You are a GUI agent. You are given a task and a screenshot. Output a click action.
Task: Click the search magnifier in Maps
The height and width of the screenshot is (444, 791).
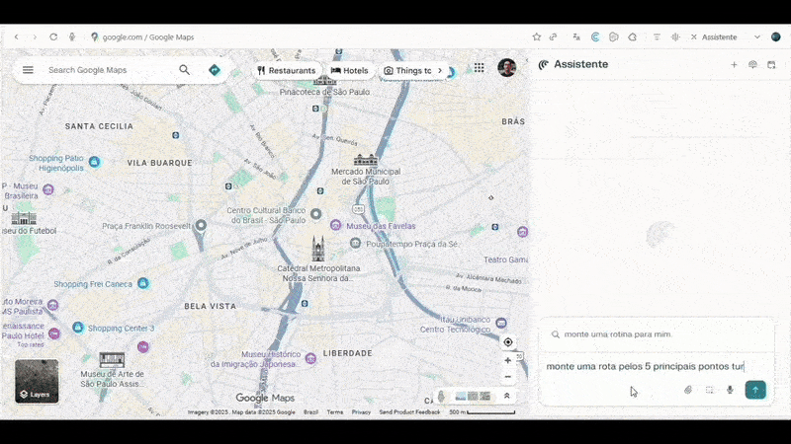click(x=184, y=70)
